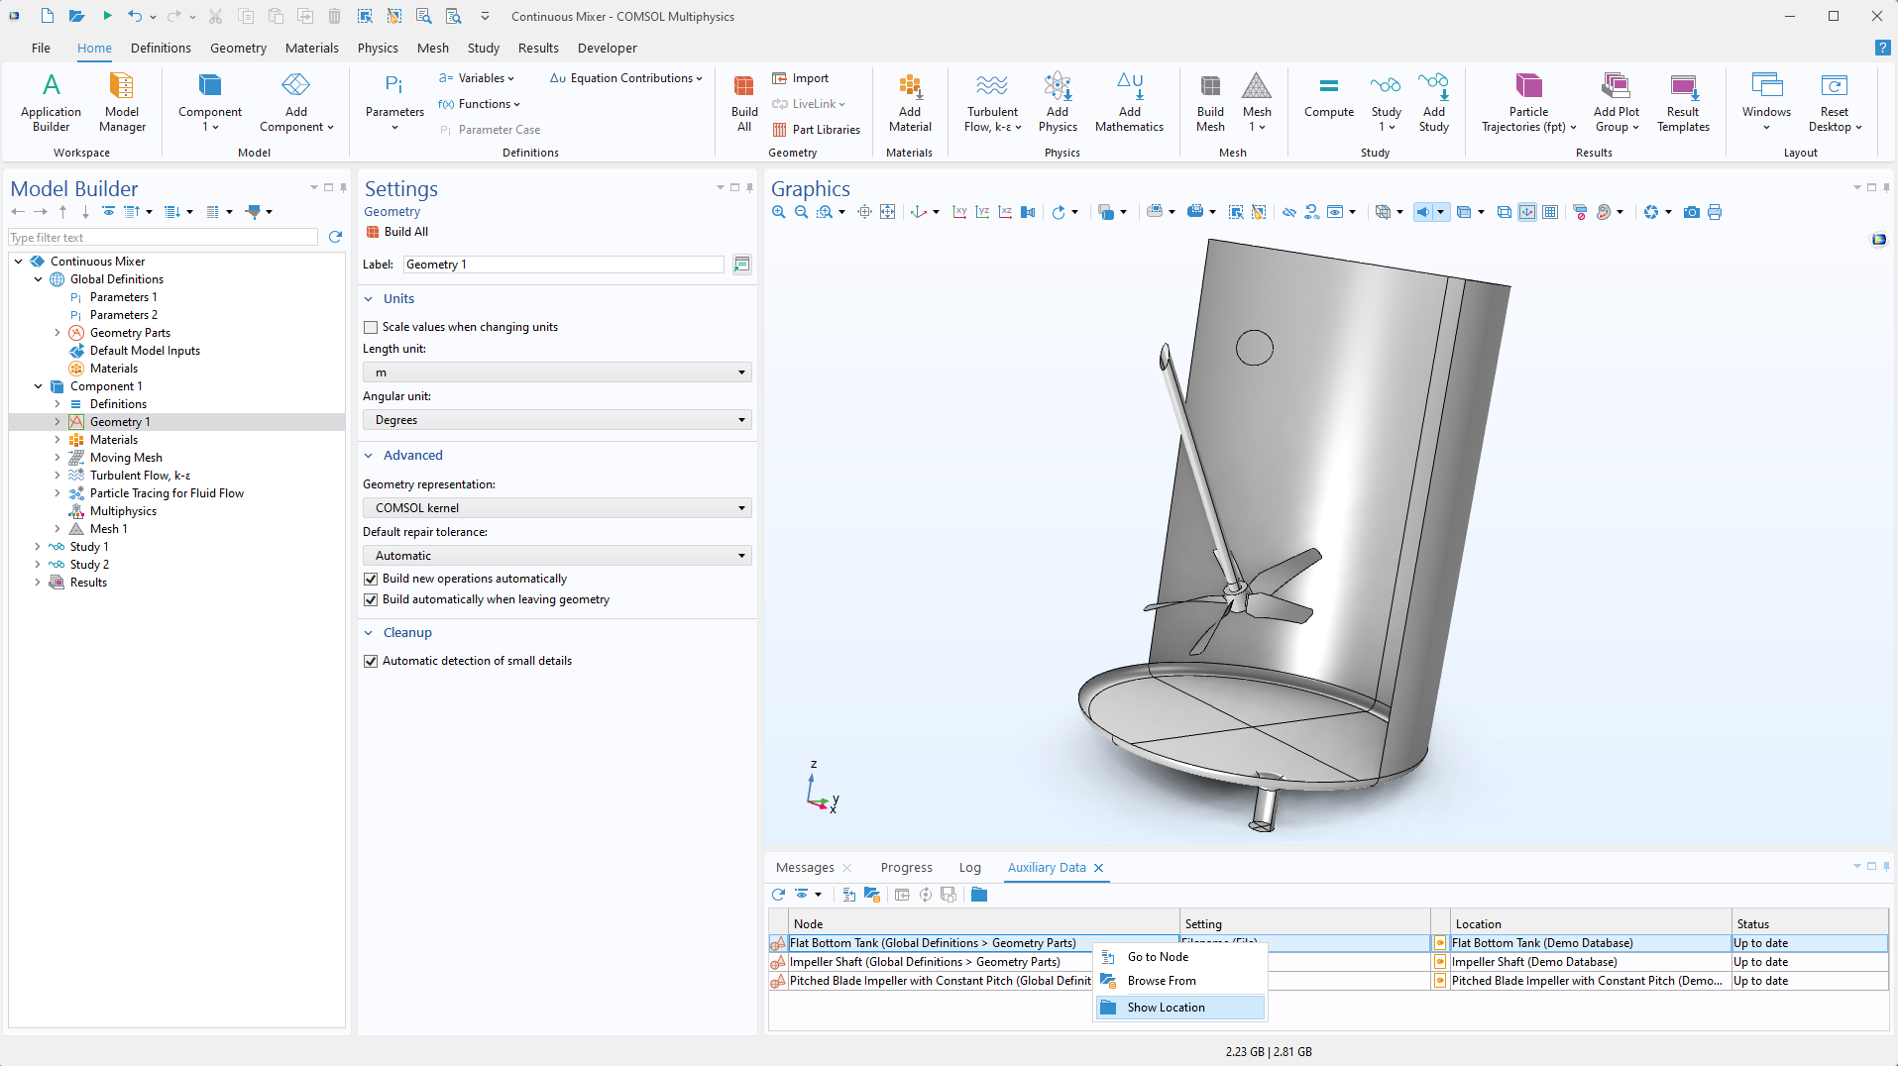This screenshot has height=1066, width=1898.
Task: Open the Geometry representation dropdown
Action: (557, 508)
